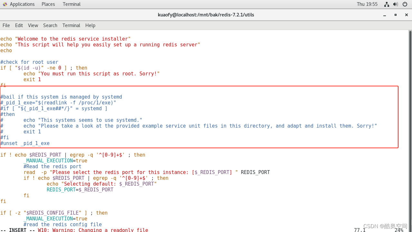Open the volume speaker icon
The height and width of the screenshot is (232, 412).
396,4
